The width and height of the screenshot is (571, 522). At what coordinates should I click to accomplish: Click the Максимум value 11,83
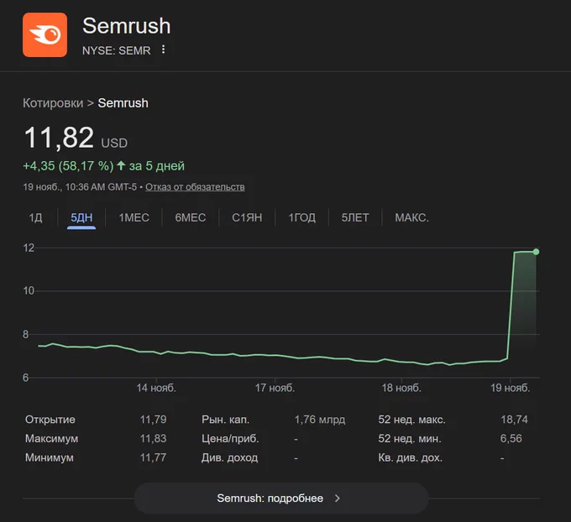coord(154,438)
